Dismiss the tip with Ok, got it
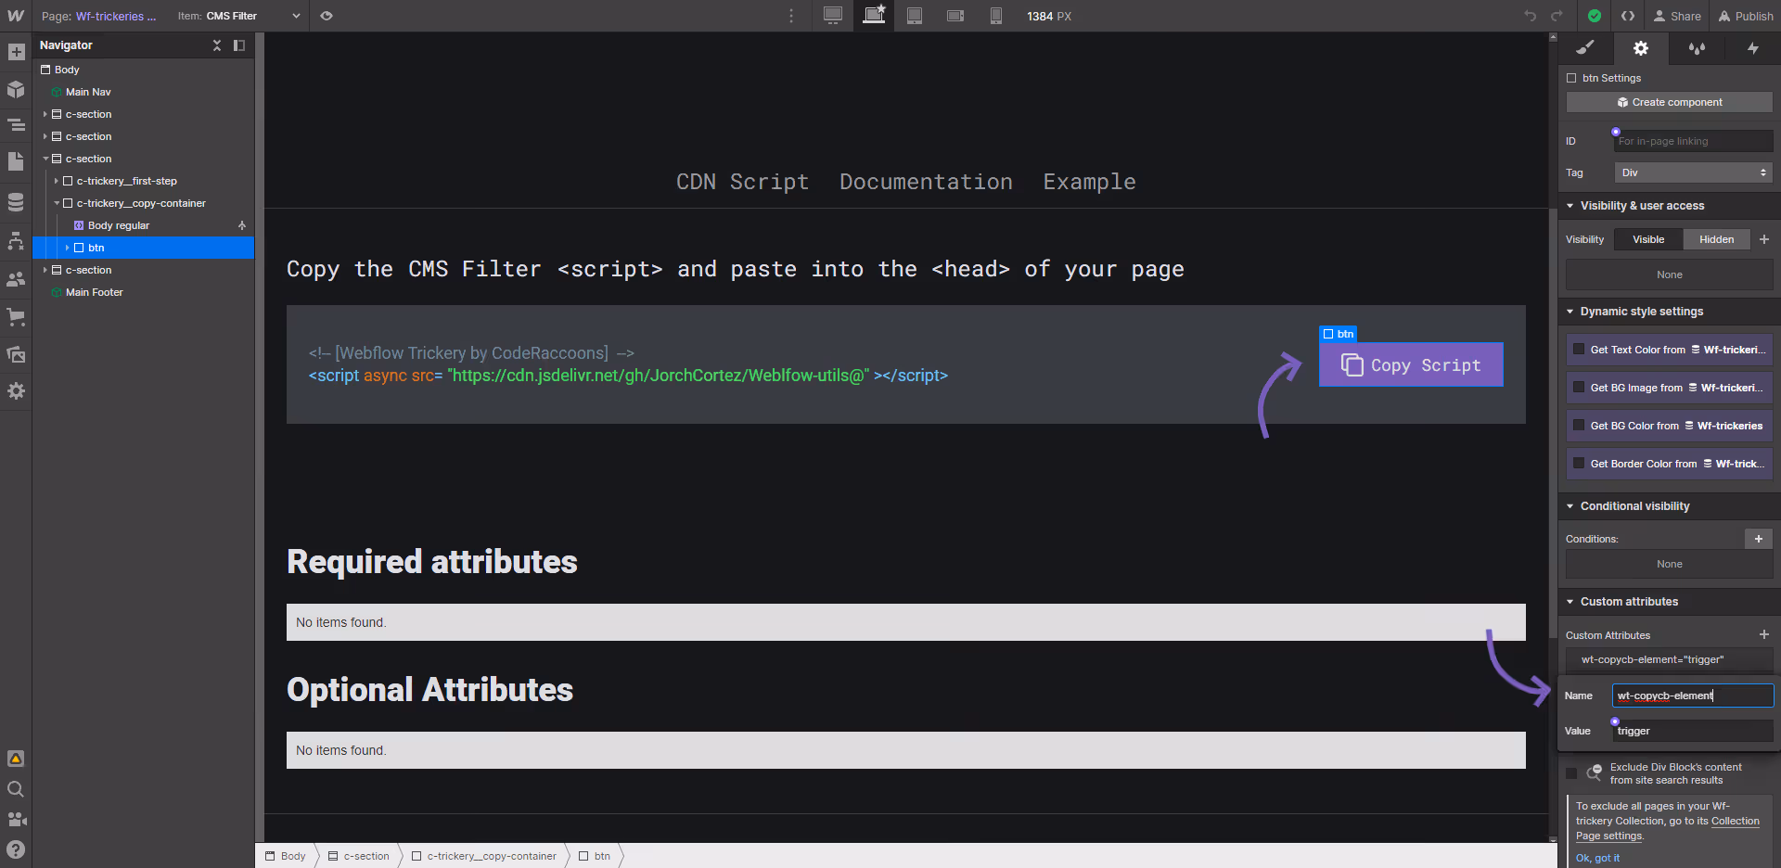Image resolution: width=1781 pixels, height=868 pixels. pos(1597,858)
